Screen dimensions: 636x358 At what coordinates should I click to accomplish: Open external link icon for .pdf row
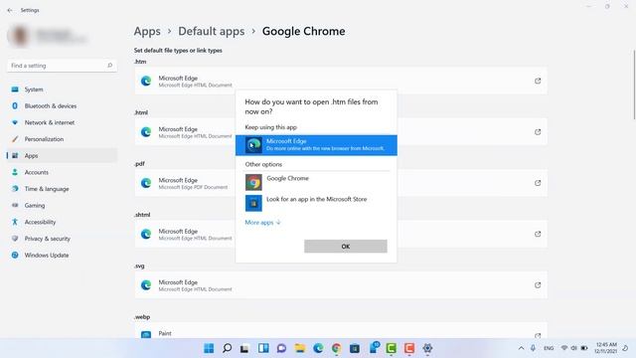[538, 183]
